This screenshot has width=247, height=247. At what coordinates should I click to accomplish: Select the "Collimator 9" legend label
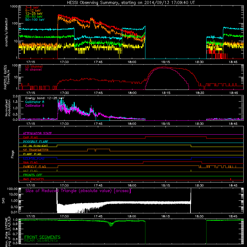35,106
